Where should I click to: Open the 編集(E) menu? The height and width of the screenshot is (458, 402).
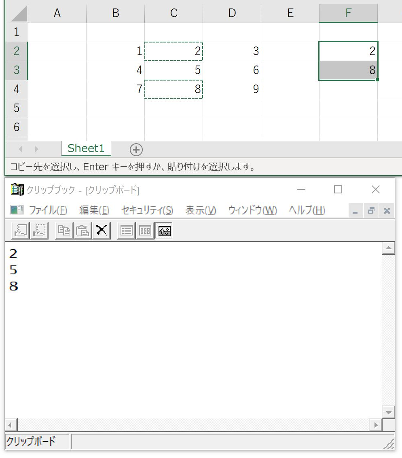coord(94,210)
